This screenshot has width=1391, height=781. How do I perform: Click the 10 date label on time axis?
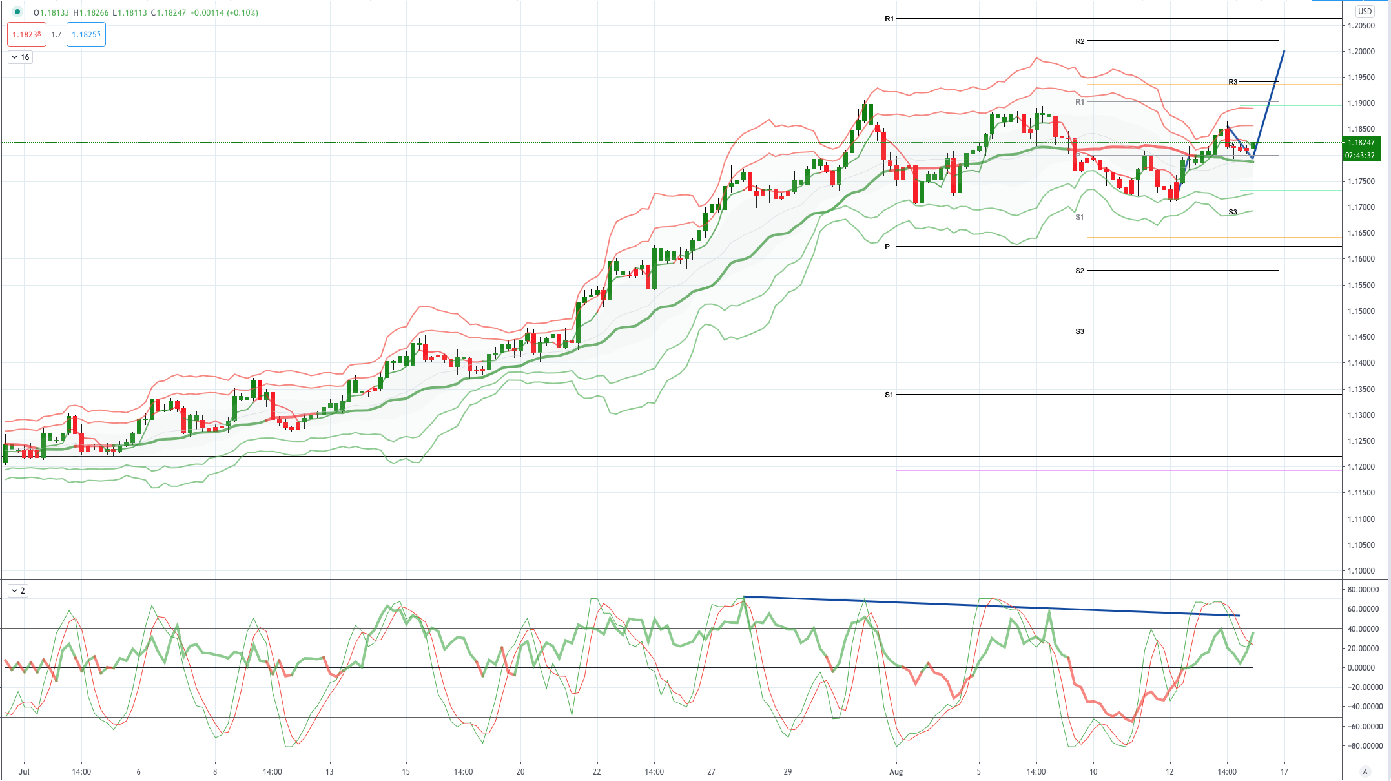tap(1093, 771)
